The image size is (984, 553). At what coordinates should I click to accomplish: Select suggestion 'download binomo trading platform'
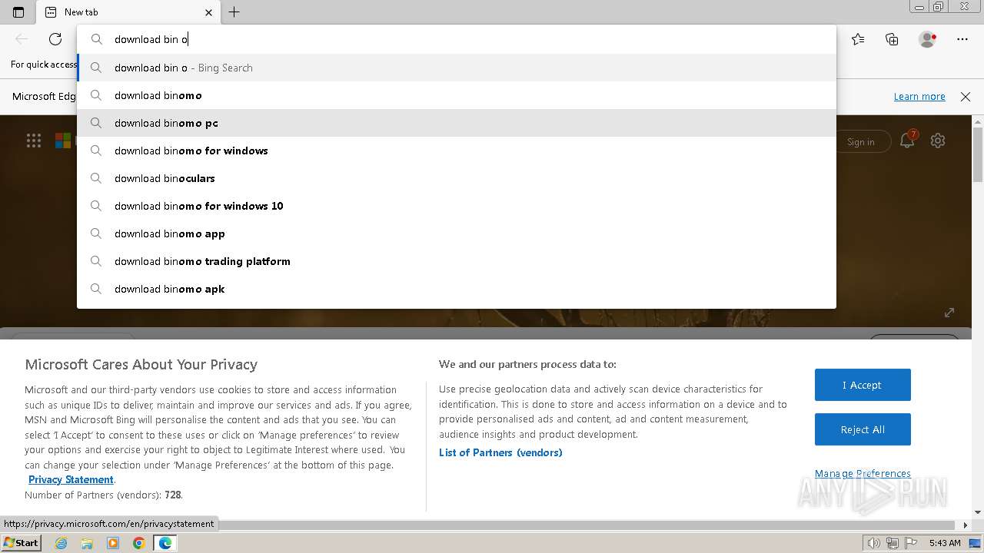tap(457, 261)
